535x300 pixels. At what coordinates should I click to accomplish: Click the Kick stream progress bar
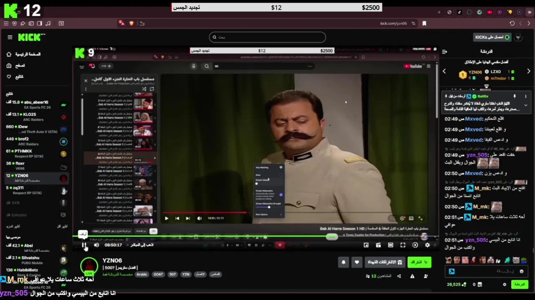pos(255,237)
